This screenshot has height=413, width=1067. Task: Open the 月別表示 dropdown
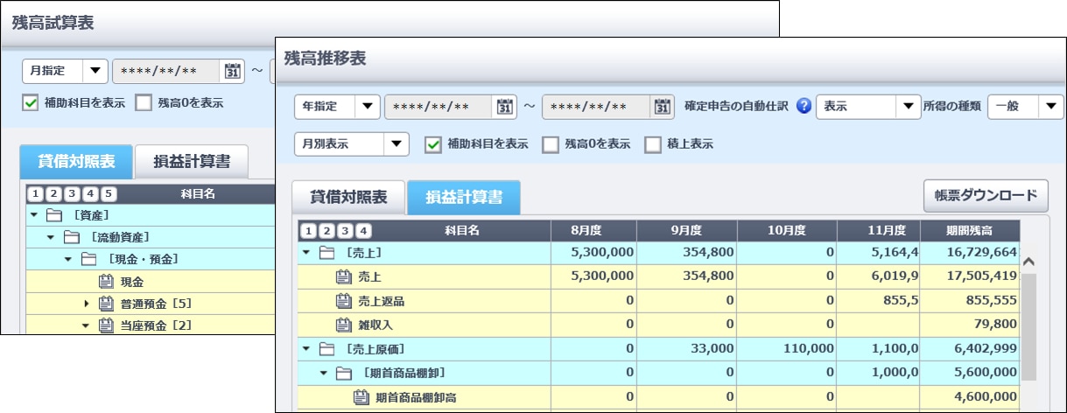point(352,144)
